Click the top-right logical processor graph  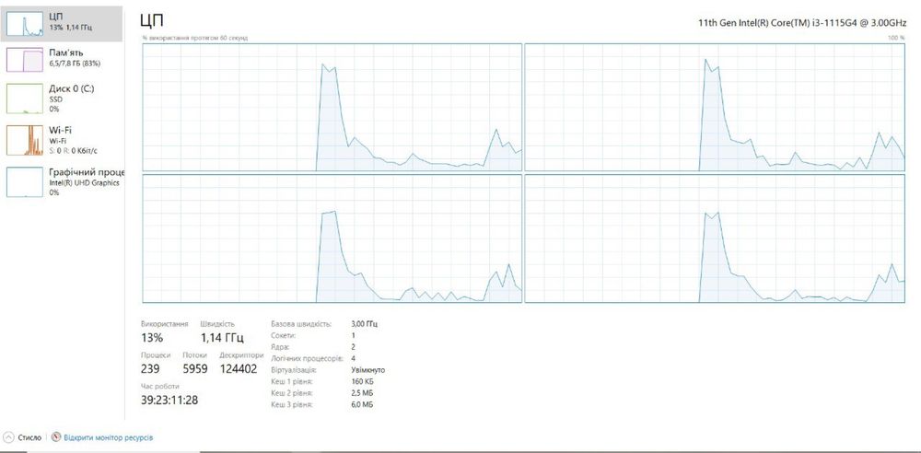click(715, 107)
